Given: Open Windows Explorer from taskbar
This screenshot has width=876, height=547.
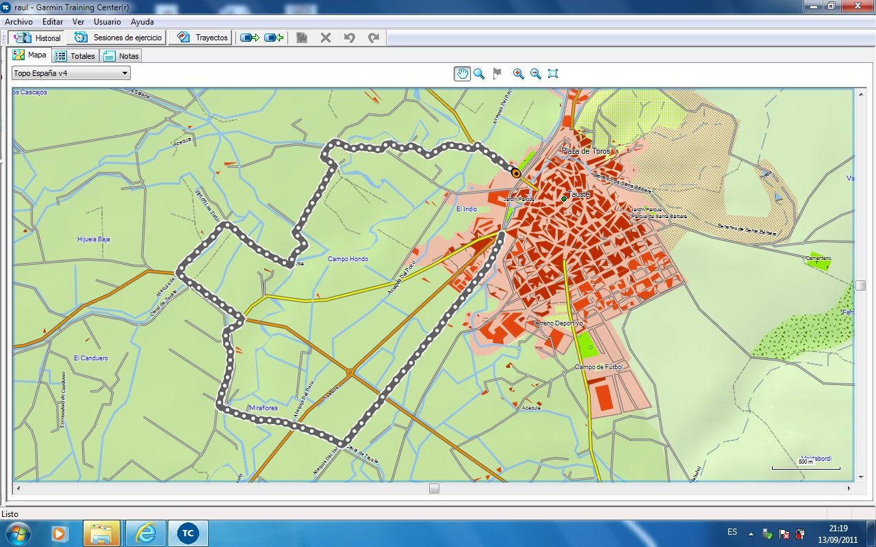Looking at the screenshot, I should tap(101, 533).
